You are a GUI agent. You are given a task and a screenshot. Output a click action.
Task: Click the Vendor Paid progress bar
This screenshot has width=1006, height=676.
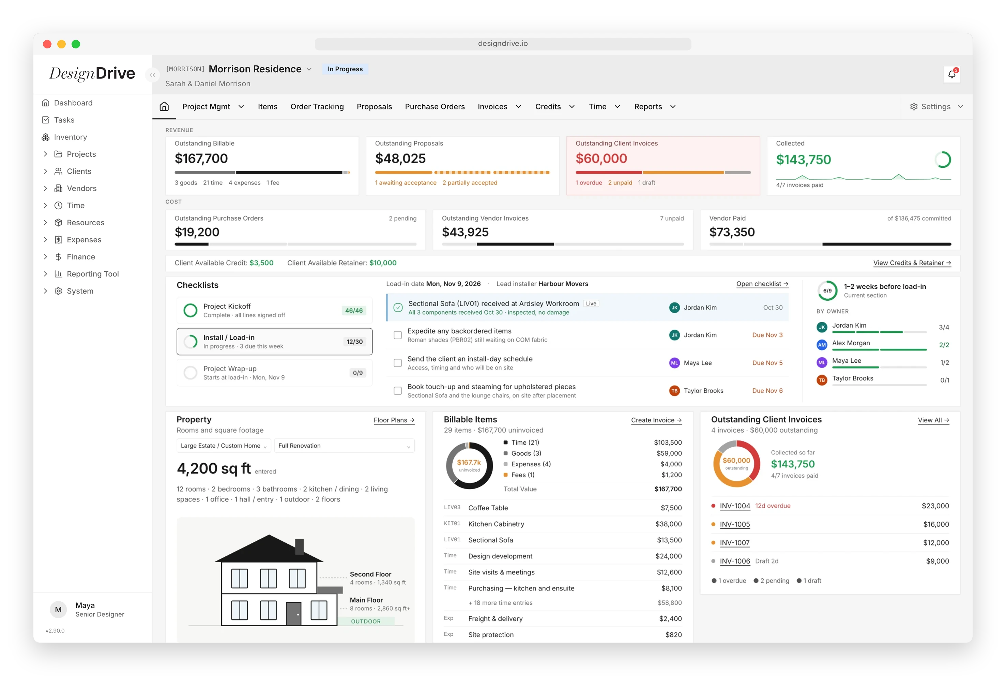(830, 244)
